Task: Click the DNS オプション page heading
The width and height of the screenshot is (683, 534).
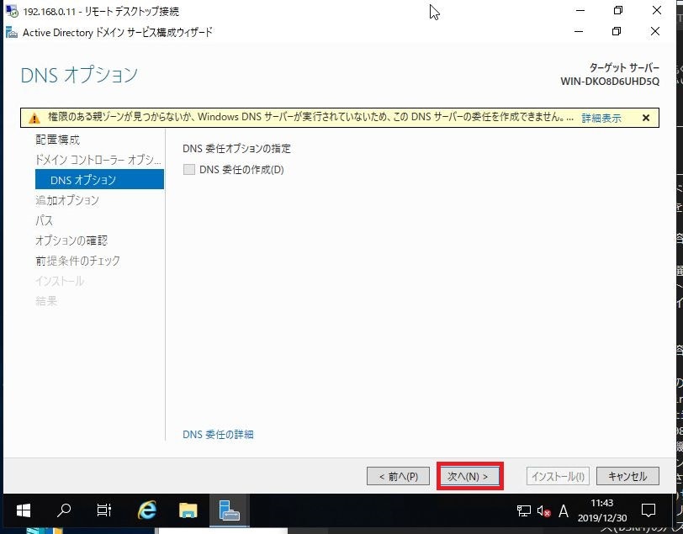Action: [79, 75]
